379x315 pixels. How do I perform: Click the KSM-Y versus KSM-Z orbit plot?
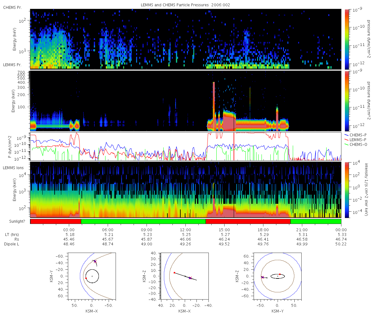pyautogui.click(x=277, y=276)
